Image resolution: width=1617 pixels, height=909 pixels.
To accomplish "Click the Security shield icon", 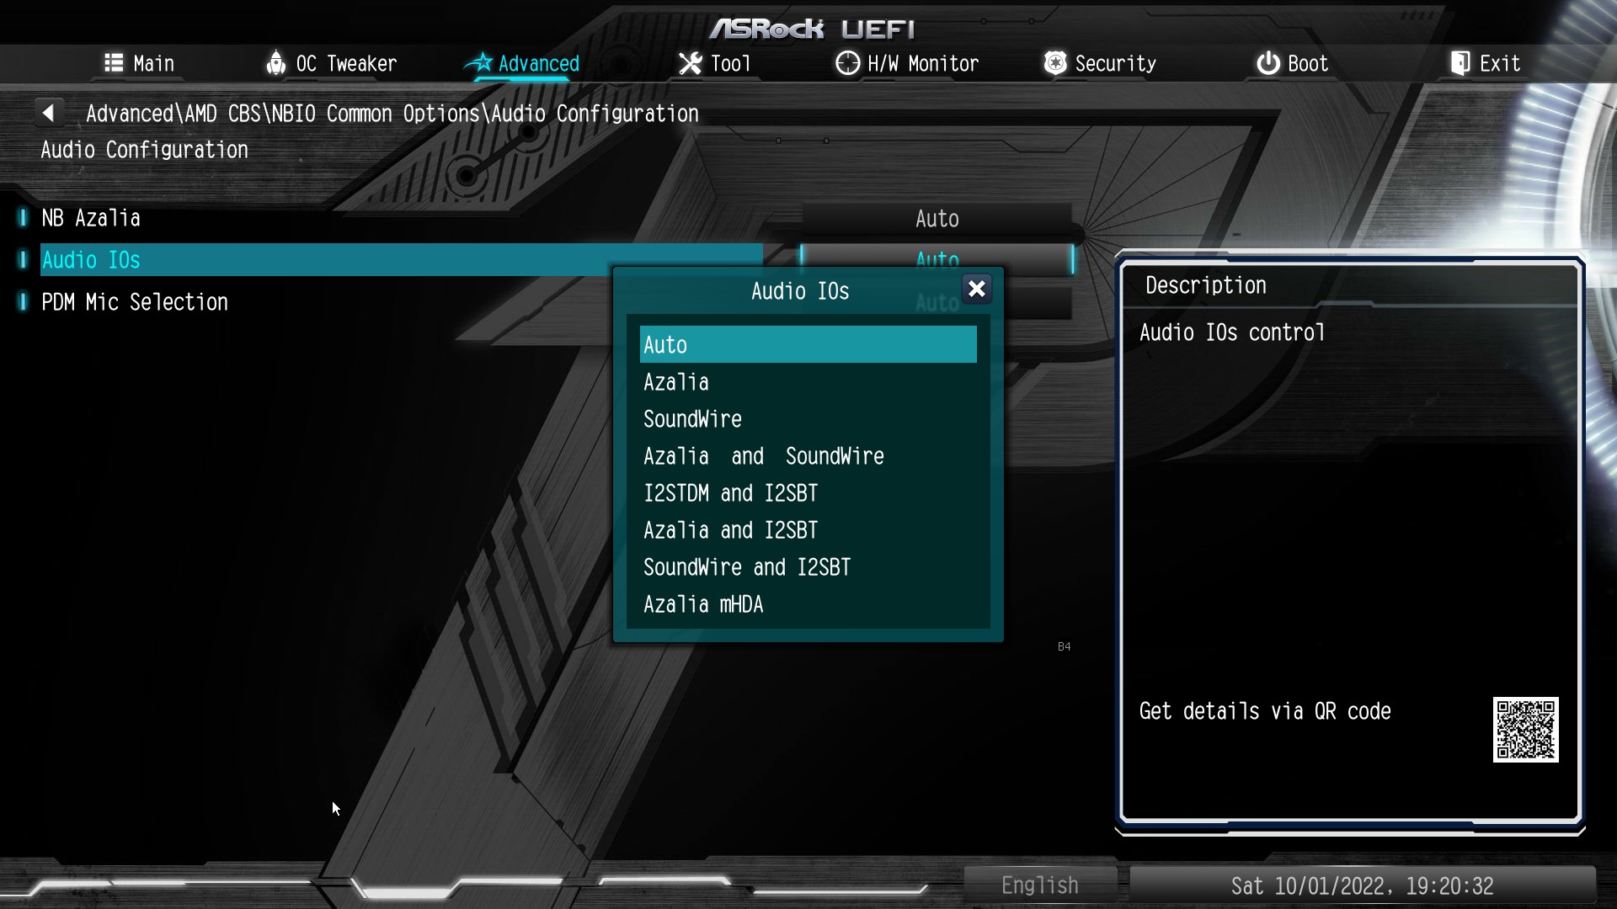I will pos(1054,63).
